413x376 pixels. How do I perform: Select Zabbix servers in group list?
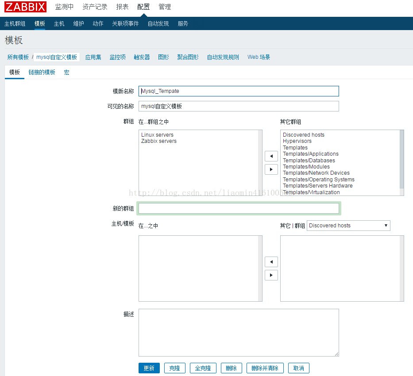[x=159, y=141]
